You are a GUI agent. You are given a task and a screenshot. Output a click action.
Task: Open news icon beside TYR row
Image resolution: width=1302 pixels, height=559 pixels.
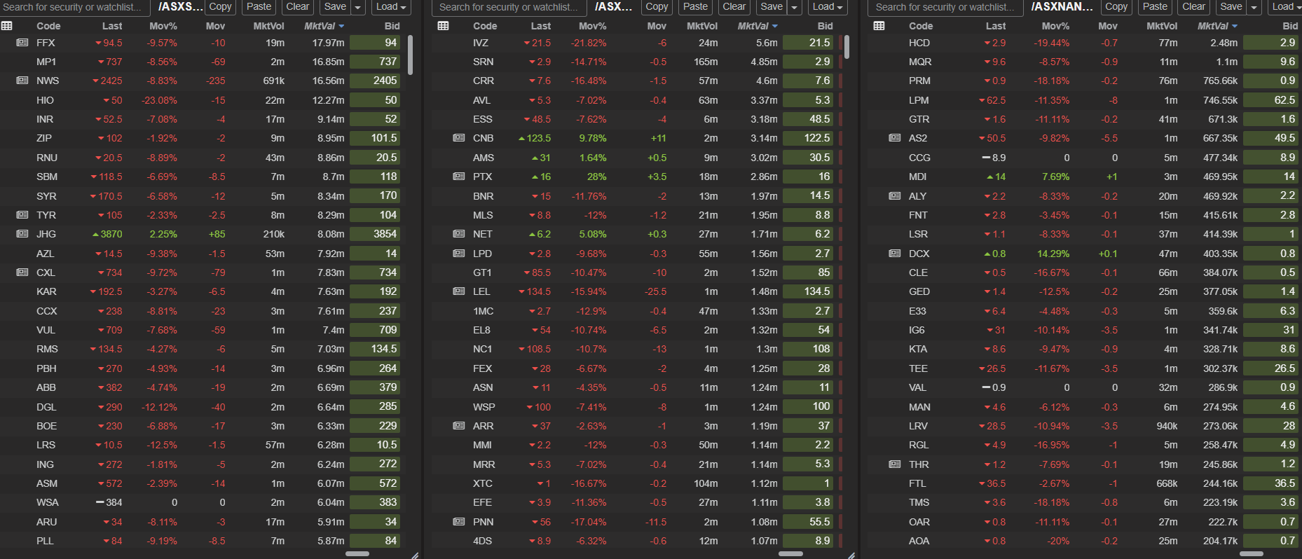(22, 215)
